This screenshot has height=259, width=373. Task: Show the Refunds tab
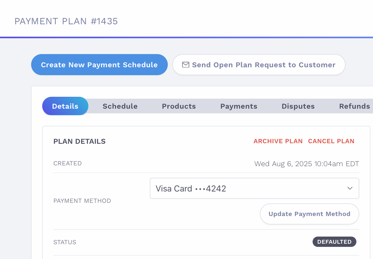coord(355,106)
